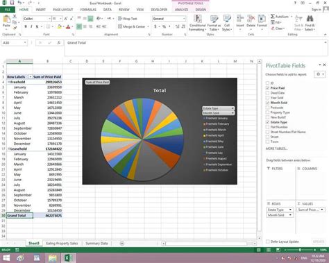329x263 pixels.
Task: Click the Paste icon in Clipboard group
Action: (x=6, y=20)
